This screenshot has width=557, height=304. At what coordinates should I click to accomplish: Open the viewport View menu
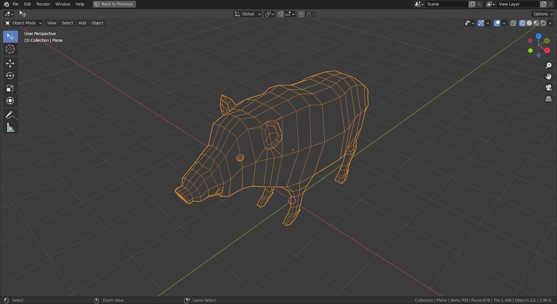pos(52,23)
